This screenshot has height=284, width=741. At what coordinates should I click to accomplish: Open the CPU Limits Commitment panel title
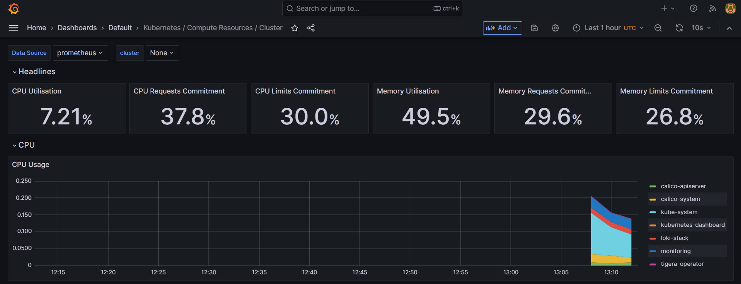point(295,91)
